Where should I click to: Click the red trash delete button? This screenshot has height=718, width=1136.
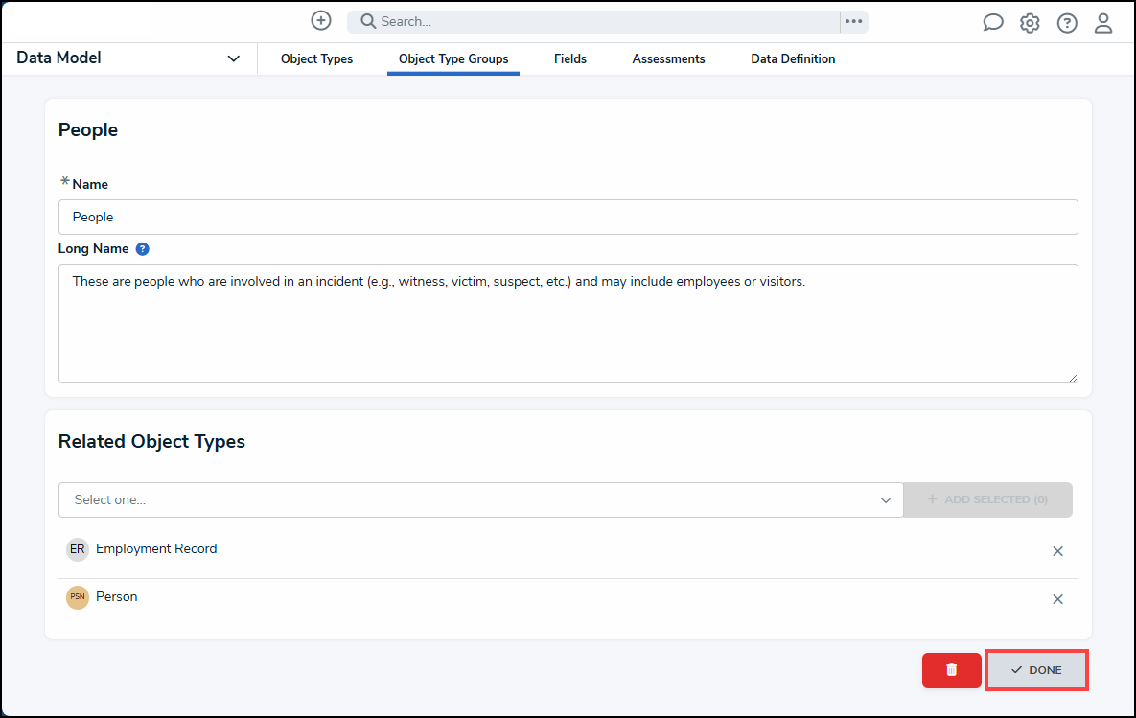(951, 670)
